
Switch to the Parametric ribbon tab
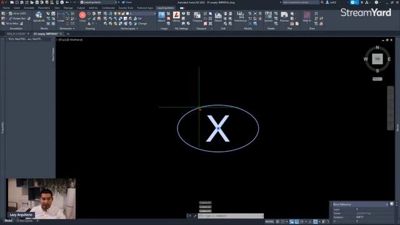[x=44, y=8]
